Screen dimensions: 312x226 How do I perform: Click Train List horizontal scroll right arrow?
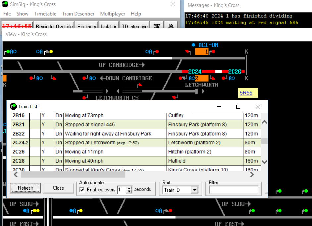coord(252,175)
